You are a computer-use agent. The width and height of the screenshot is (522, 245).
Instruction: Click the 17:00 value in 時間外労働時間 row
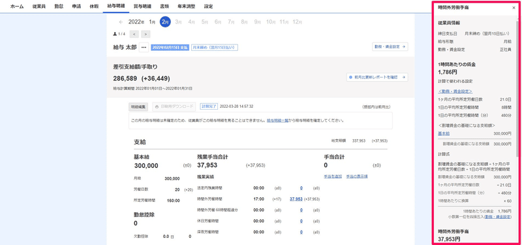(258, 199)
